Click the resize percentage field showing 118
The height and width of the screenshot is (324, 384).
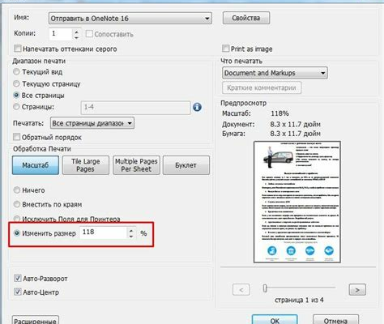(103, 232)
